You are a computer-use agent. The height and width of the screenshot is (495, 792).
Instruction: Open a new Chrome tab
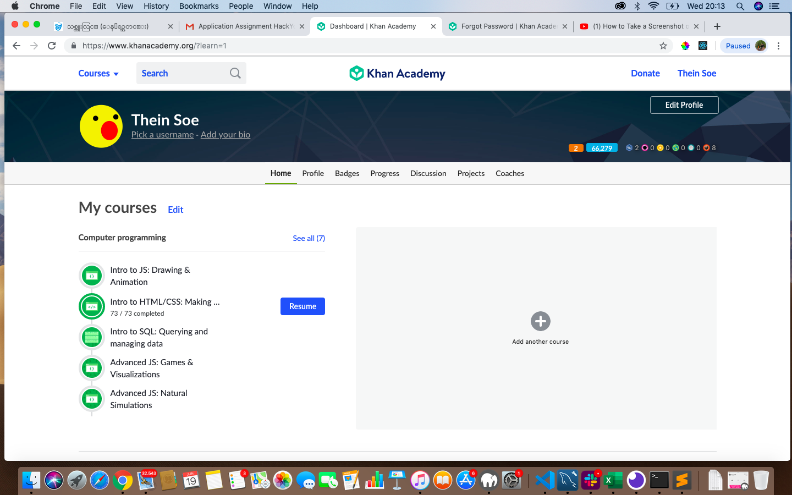pos(717,26)
